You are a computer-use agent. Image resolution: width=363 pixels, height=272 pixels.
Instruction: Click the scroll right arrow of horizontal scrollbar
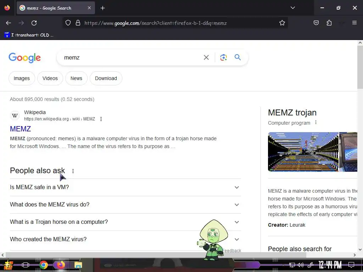pos(354,255)
